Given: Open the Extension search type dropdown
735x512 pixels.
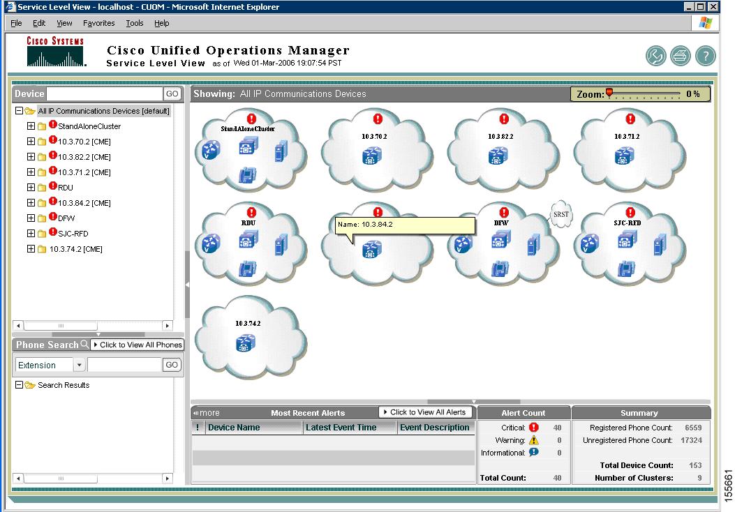Looking at the screenshot, I should click(x=79, y=365).
